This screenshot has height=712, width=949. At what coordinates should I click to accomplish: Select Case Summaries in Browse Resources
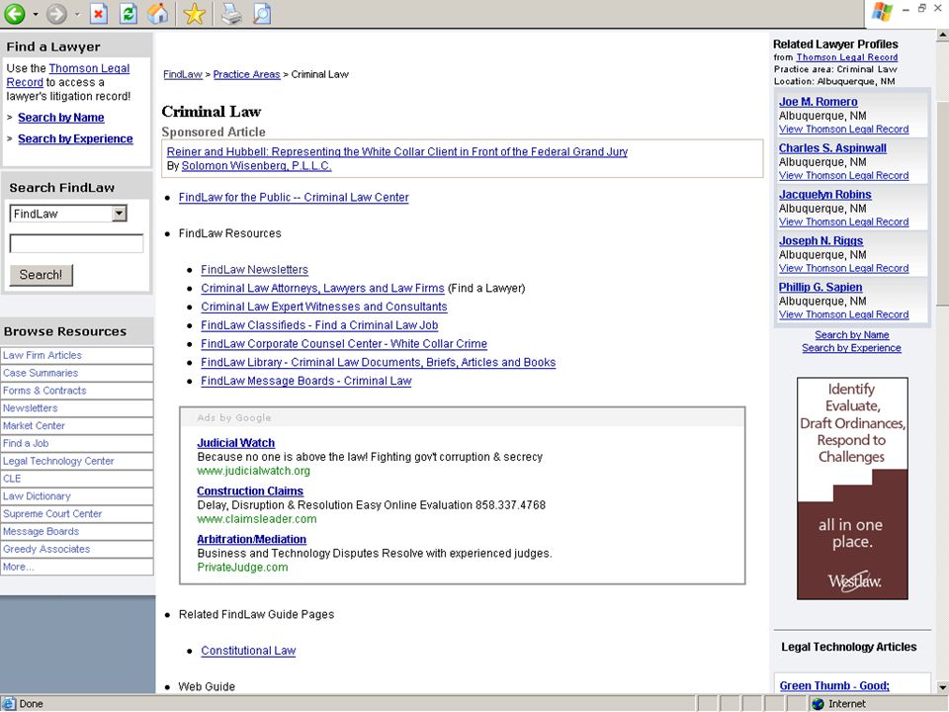76,373
